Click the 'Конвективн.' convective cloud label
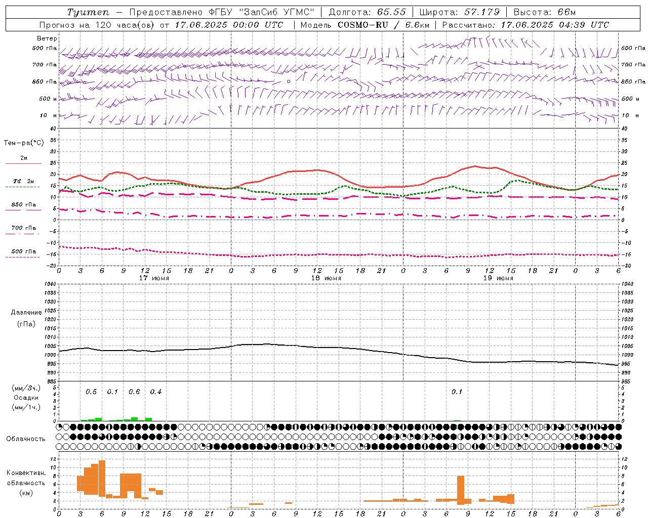648x518 pixels. coord(26,473)
